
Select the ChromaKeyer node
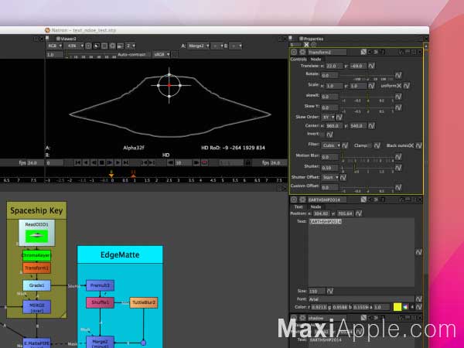36,255
